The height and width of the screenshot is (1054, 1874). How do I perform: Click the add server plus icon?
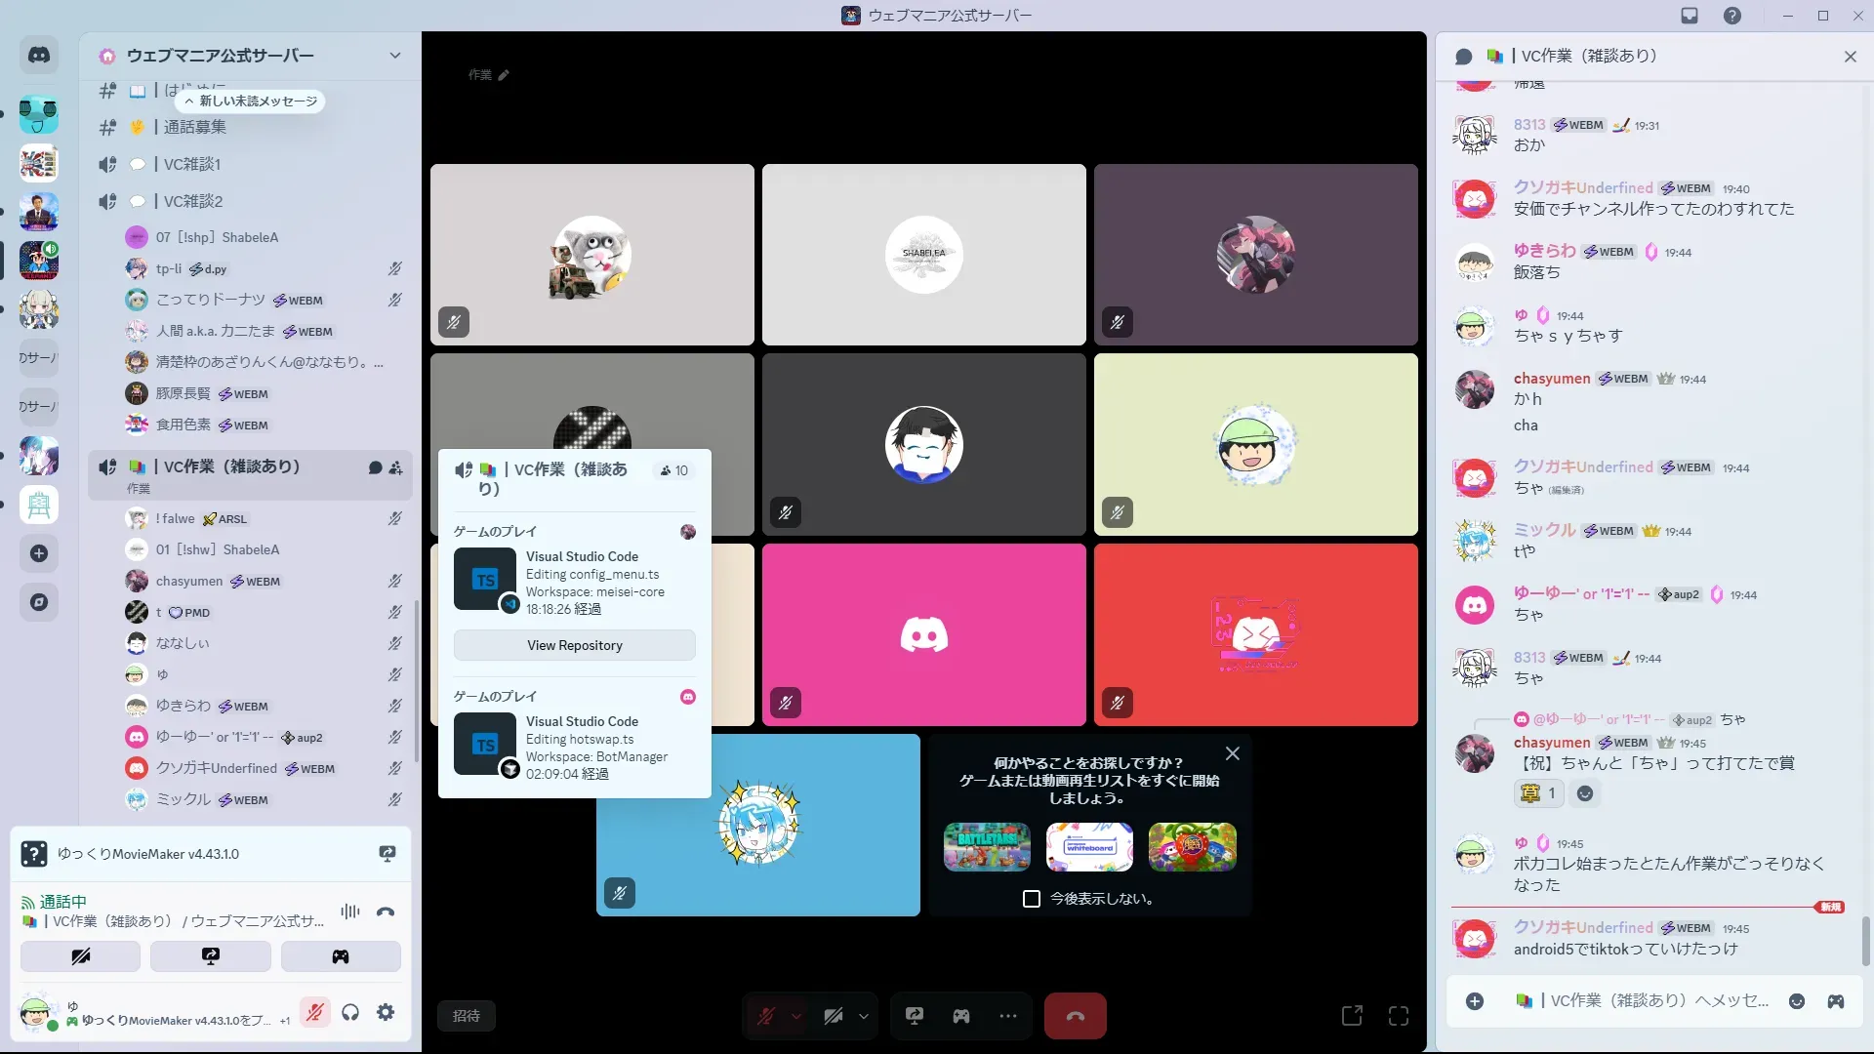[39, 553]
